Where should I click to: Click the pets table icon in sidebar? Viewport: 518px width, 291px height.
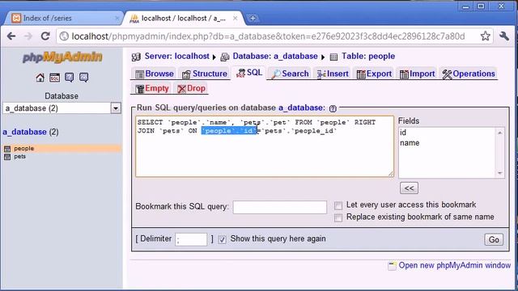(x=7, y=157)
